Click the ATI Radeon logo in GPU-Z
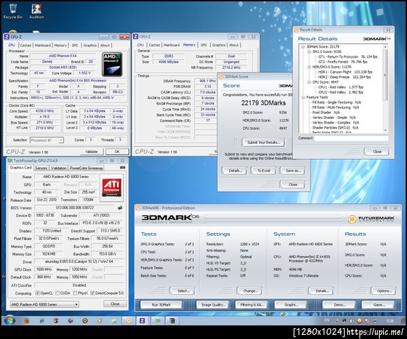 coord(112,188)
